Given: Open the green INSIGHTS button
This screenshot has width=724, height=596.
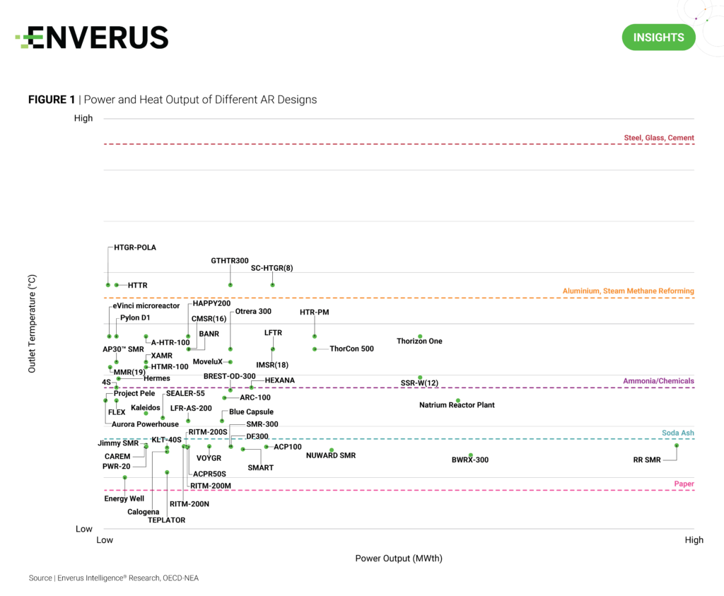Looking at the screenshot, I should tap(658, 37).
